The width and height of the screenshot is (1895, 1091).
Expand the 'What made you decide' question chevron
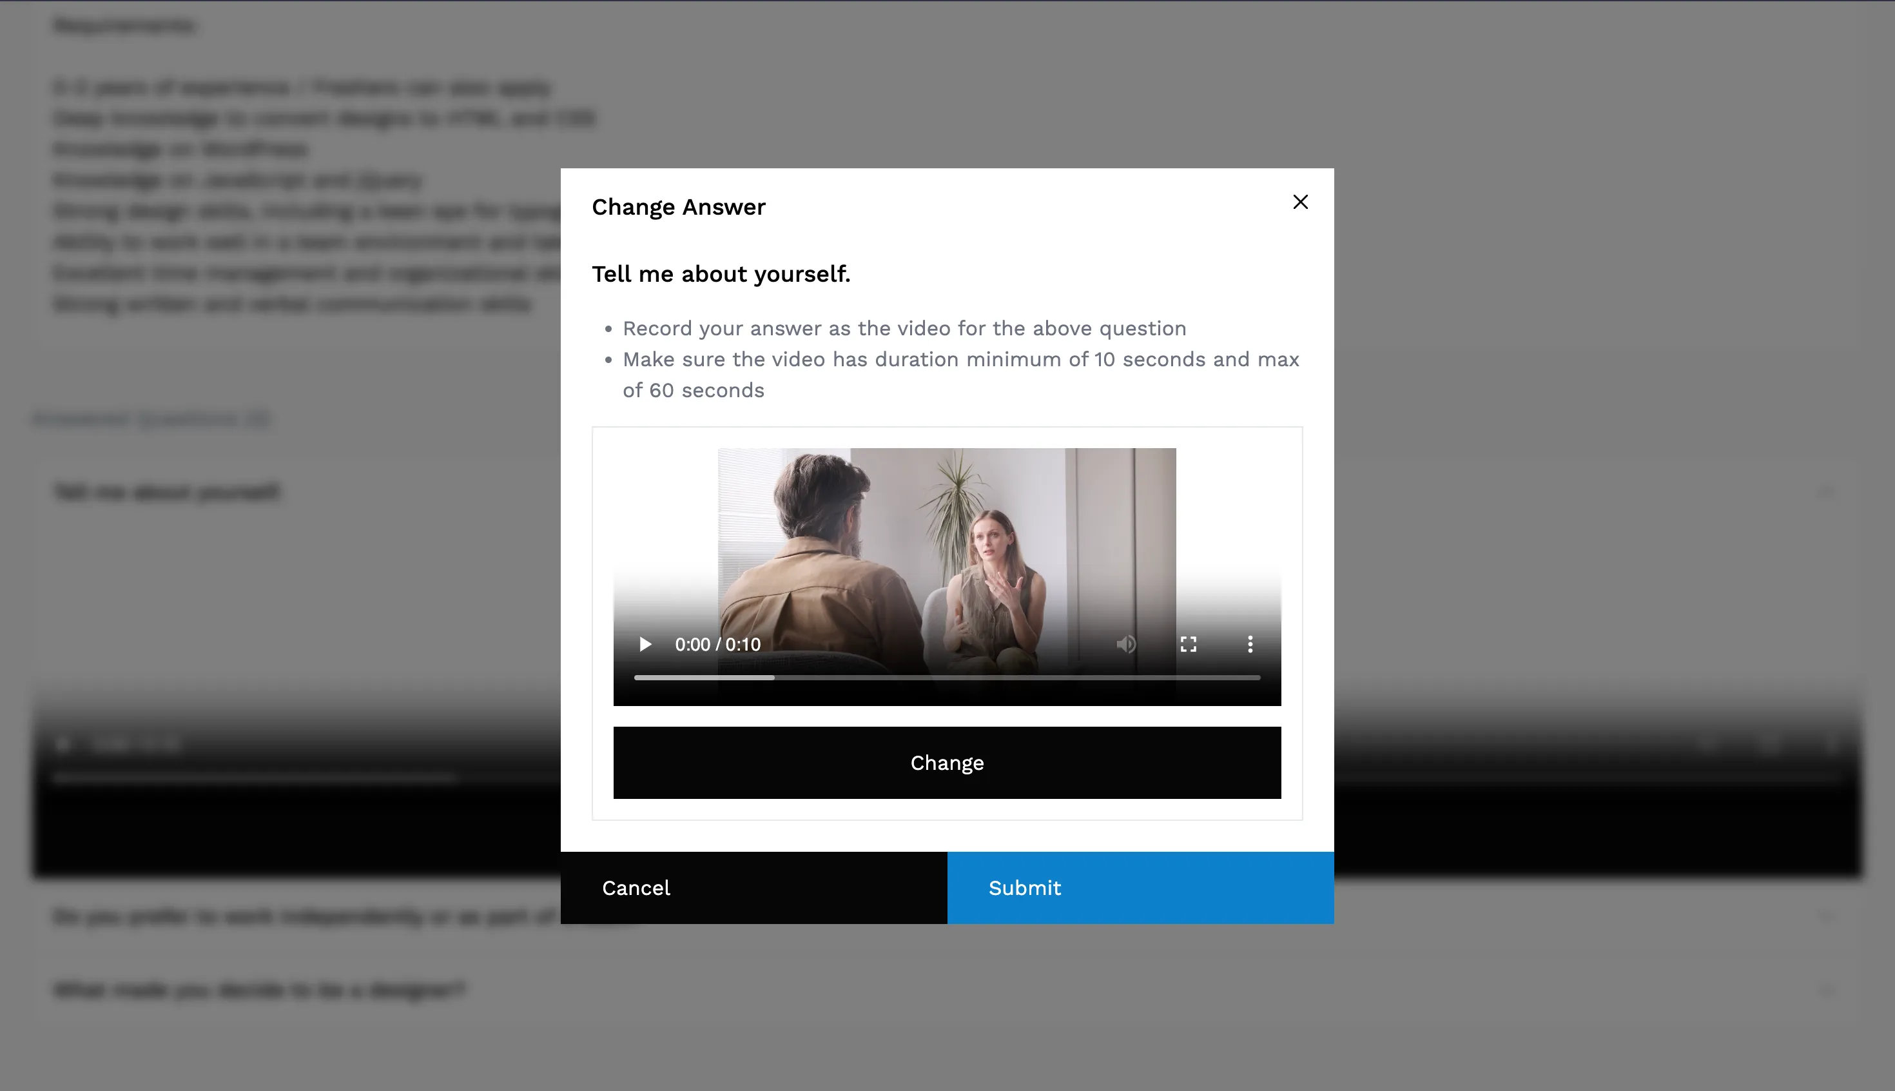[1827, 990]
